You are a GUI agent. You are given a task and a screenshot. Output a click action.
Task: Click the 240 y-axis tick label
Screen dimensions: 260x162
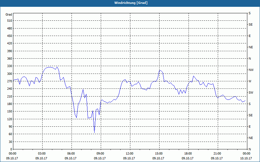pos(10,89)
